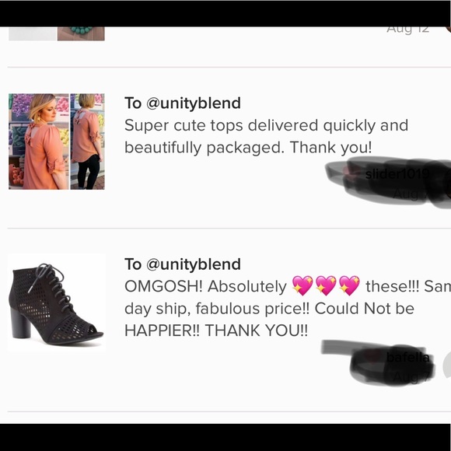Open the black peep-toe bootie photo

coord(57,303)
